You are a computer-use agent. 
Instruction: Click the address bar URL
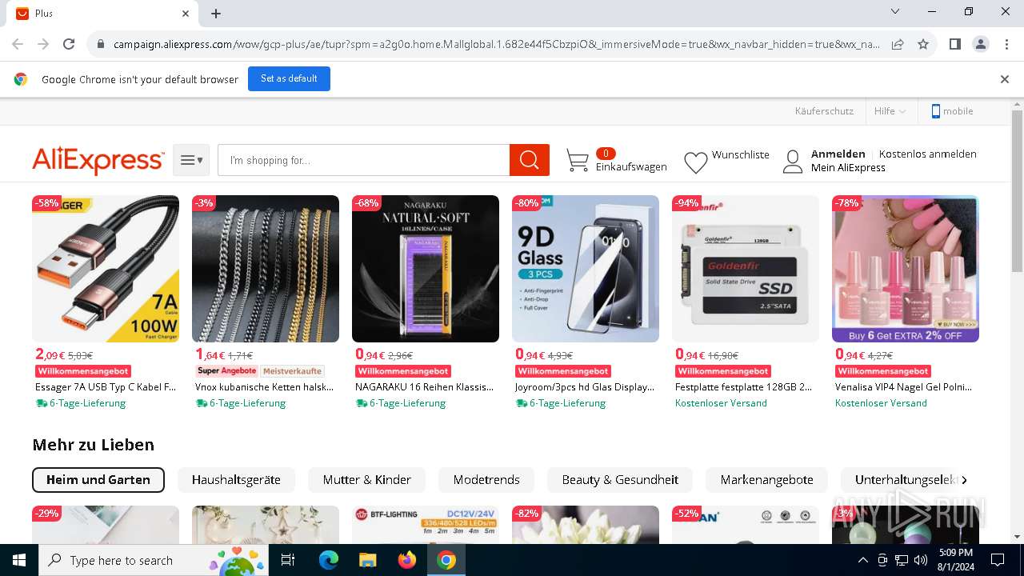496,44
